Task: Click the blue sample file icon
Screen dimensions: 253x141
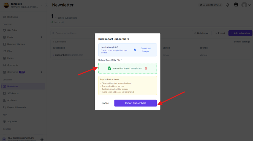Action: 135,50
